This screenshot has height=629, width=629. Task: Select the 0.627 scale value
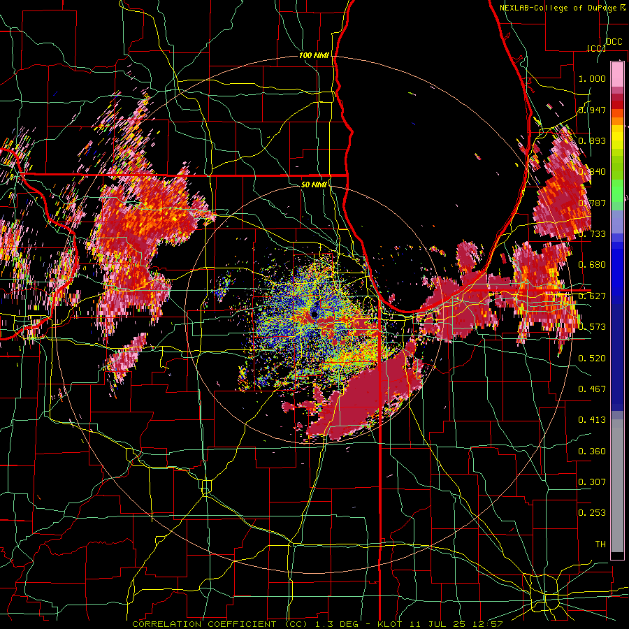pyautogui.click(x=592, y=296)
